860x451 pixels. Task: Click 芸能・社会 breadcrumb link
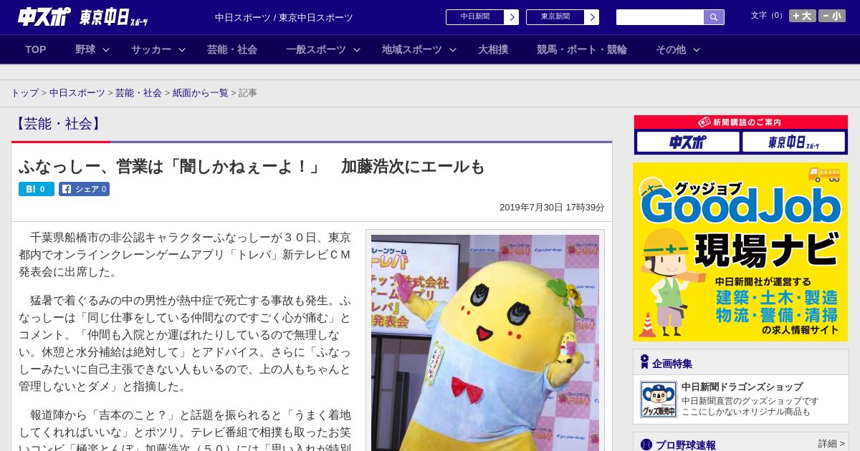click(x=138, y=93)
